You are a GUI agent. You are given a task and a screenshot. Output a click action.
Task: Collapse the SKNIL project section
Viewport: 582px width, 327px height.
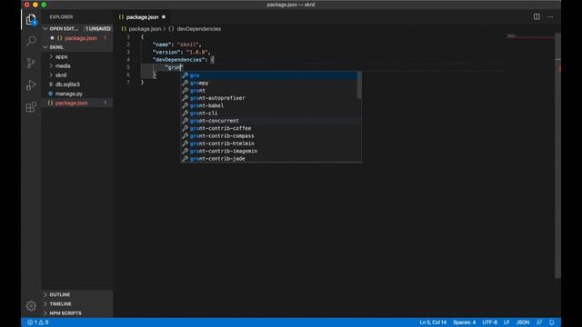click(76, 47)
